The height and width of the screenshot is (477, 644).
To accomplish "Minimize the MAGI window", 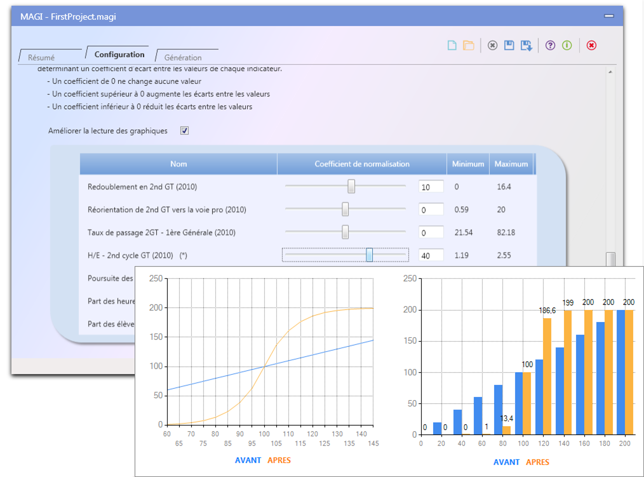I will coord(609,17).
